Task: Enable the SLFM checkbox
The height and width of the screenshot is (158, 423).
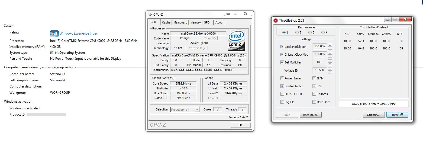Action: (314, 78)
